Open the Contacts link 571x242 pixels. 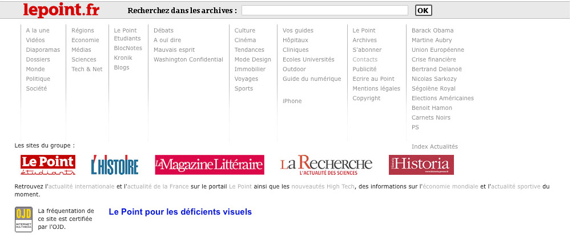click(x=365, y=60)
